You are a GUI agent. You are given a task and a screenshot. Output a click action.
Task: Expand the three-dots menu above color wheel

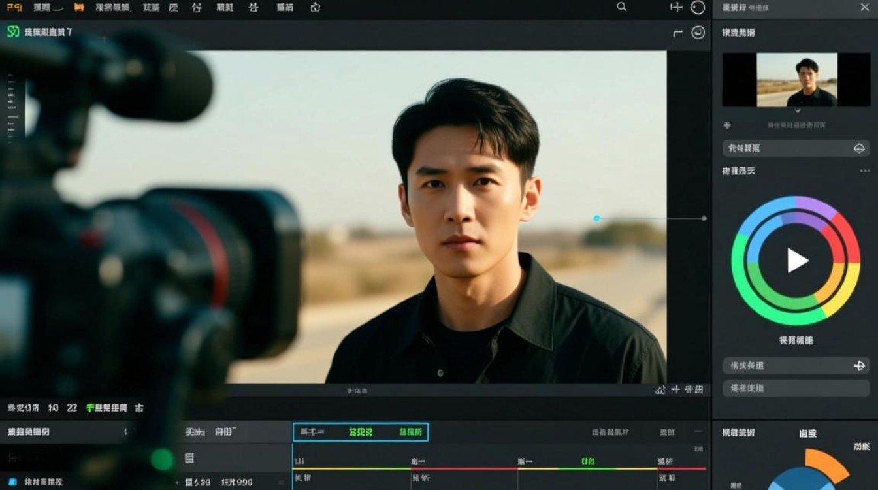[865, 171]
